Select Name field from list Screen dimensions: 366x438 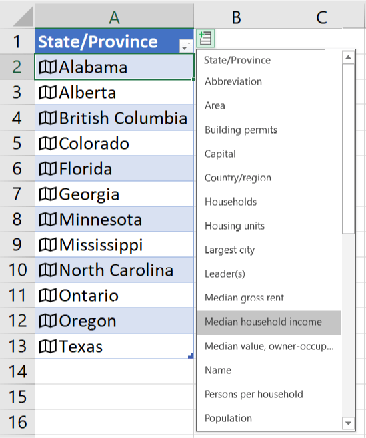(x=269, y=370)
